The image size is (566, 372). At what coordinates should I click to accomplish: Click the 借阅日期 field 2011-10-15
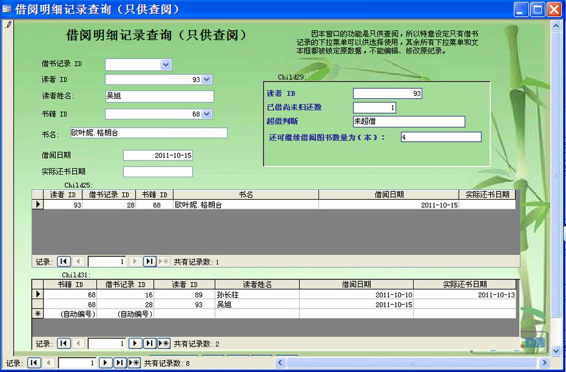coord(158,156)
